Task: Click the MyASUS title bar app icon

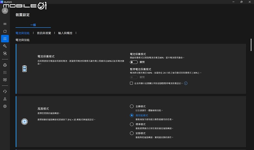Action: 2,2
